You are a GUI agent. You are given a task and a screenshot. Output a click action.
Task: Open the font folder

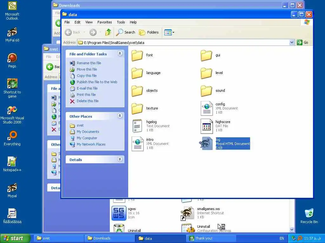tap(137, 55)
